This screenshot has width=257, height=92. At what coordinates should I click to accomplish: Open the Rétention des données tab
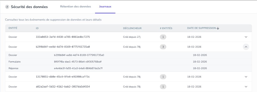point(75,7)
